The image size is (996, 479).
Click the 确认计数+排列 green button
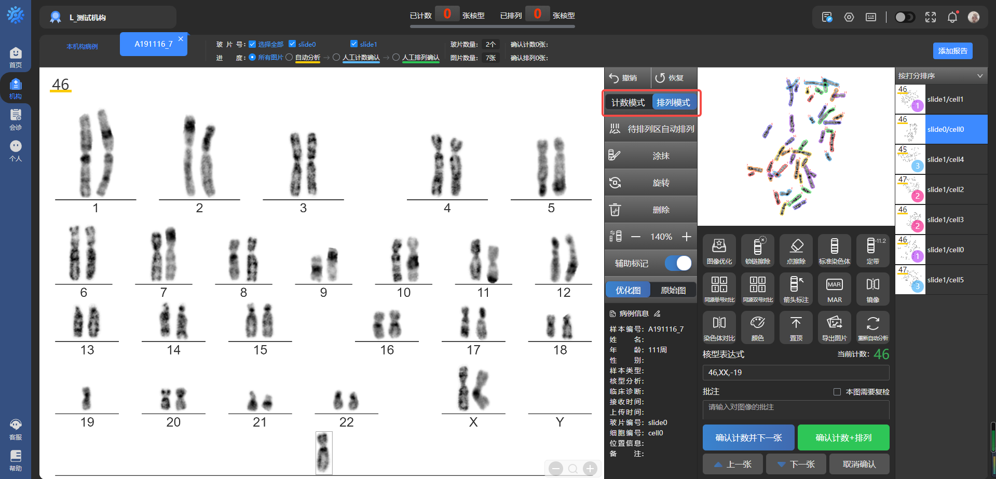point(843,437)
